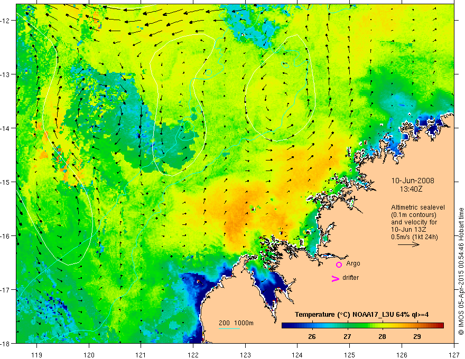Click the '120' longitude axis label
Screen dimensions: 465x359
coord(89,355)
